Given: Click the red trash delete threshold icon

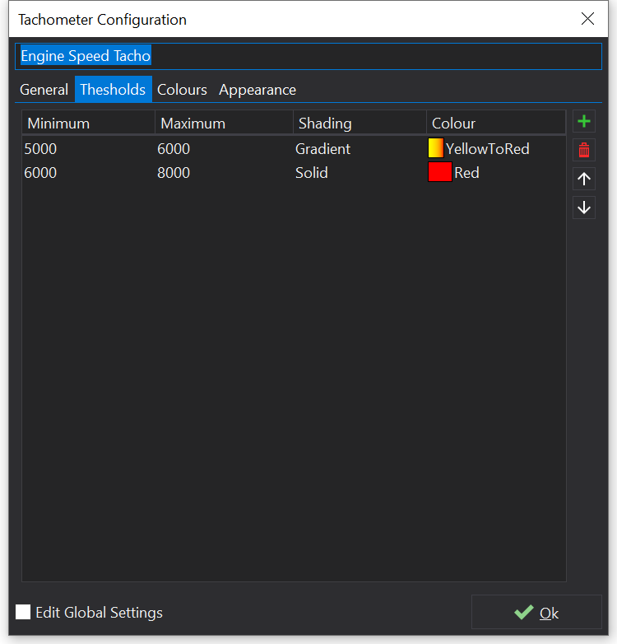Looking at the screenshot, I should (x=584, y=150).
